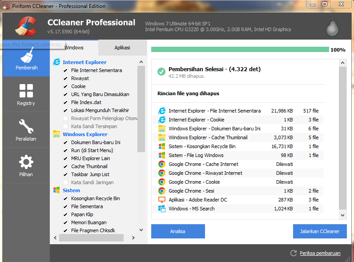Image resolution: width=354 pixels, height=262 pixels.
Task: Click monitor icon for Adobe Reader DC result
Action: point(162,200)
